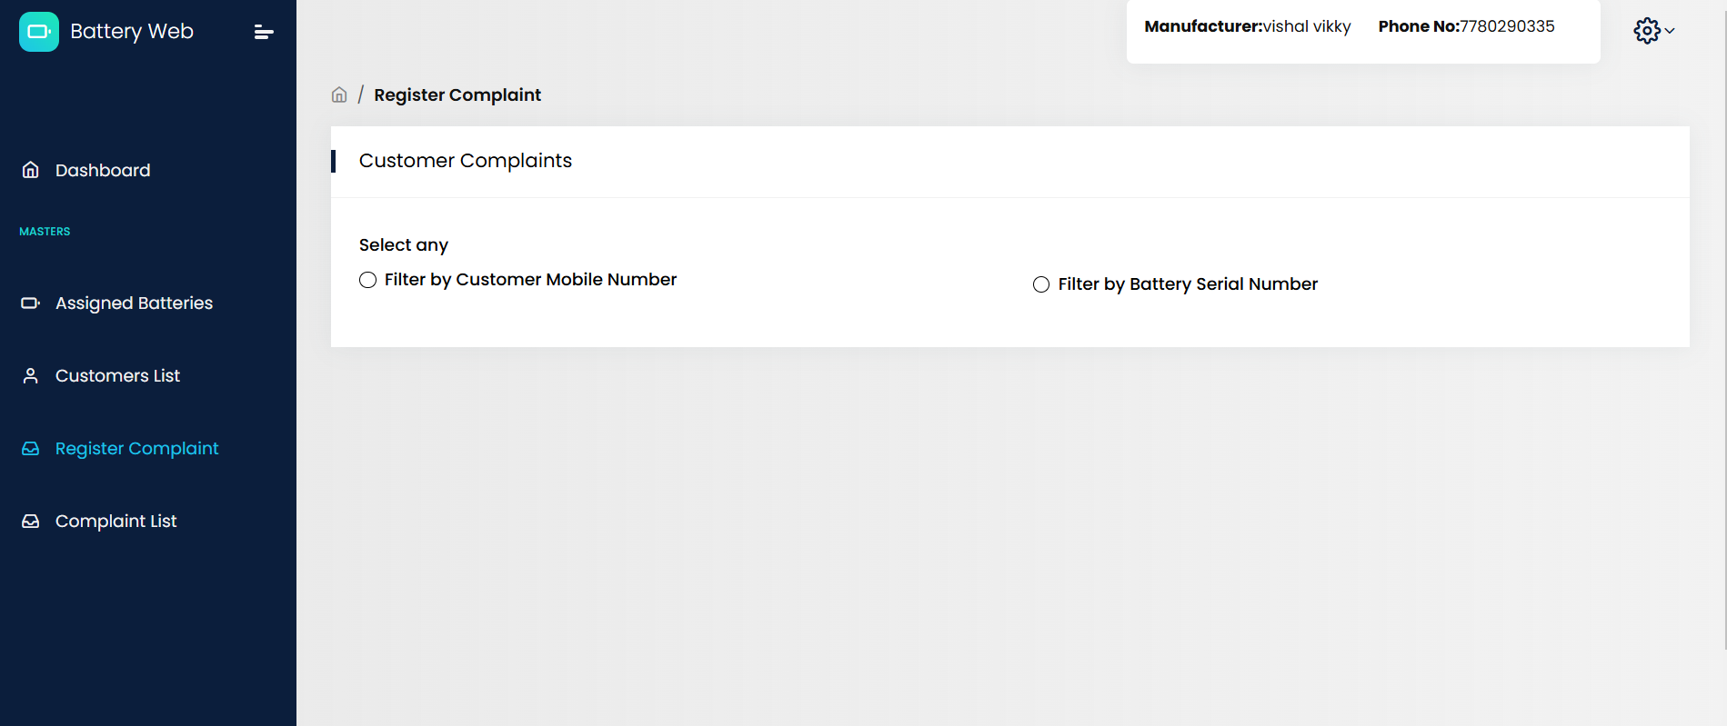The image size is (1727, 726).
Task: Click the inbox icon next to Complaint List
Action: coord(31,521)
